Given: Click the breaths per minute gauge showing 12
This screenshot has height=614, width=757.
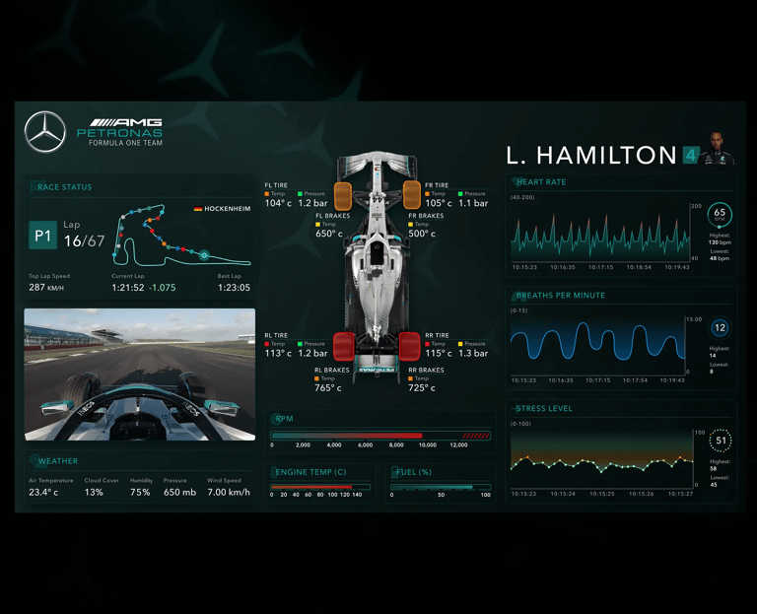Looking at the screenshot, I should [720, 328].
